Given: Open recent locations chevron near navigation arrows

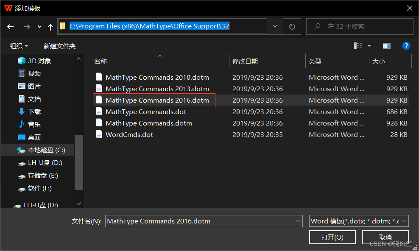Looking at the screenshot, I should click(39, 27).
